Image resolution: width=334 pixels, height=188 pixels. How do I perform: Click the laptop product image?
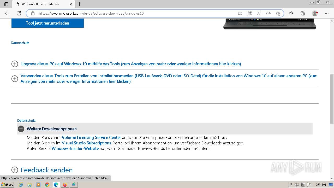(270, 24)
